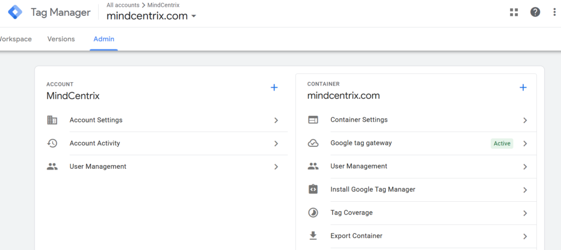Create new account with plus icon

click(274, 87)
